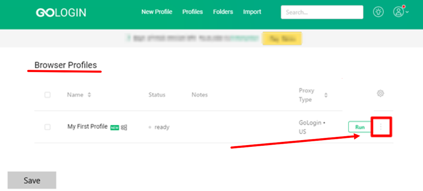Viewport: 423px width, 191px height.
Task: Open the Folders menu item
Action: point(223,12)
